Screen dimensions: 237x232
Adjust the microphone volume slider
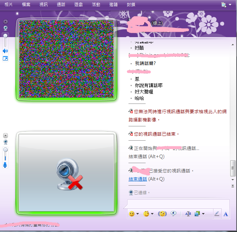point(5,154)
